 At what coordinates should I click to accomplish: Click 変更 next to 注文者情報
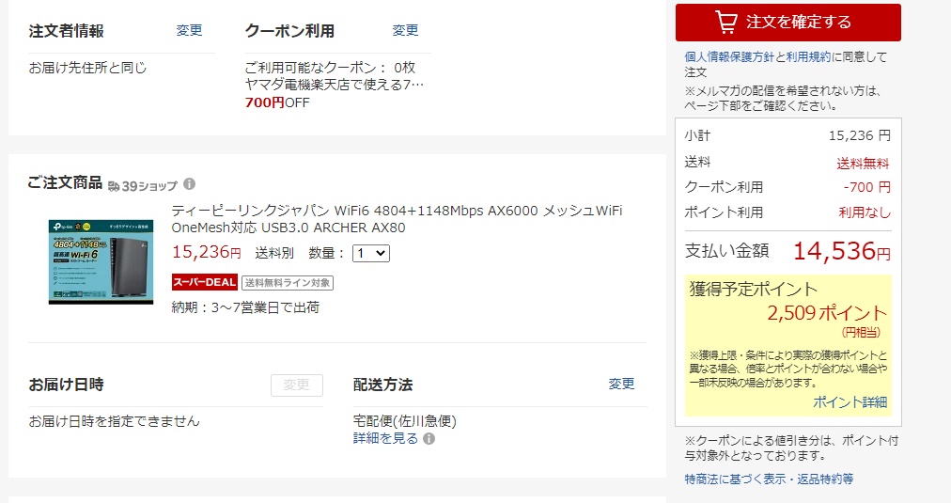(x=189, y=30)
